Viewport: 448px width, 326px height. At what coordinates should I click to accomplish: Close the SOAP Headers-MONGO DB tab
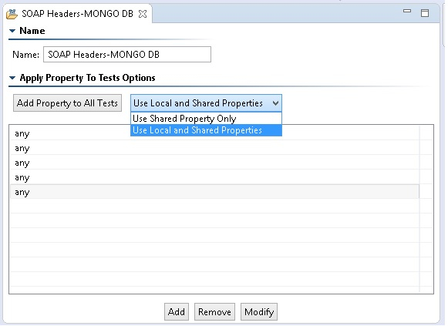[143, 14]
